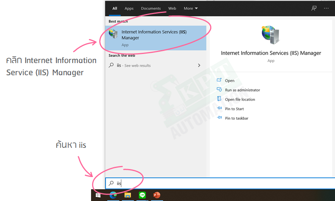Open the three-dots options menu

click(x=326, y=8)
